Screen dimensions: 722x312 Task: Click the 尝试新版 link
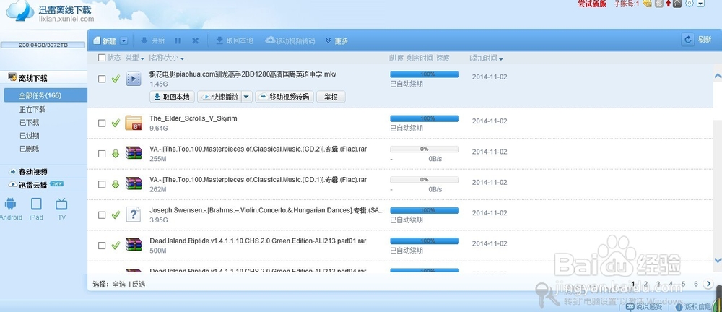[592, 4]
